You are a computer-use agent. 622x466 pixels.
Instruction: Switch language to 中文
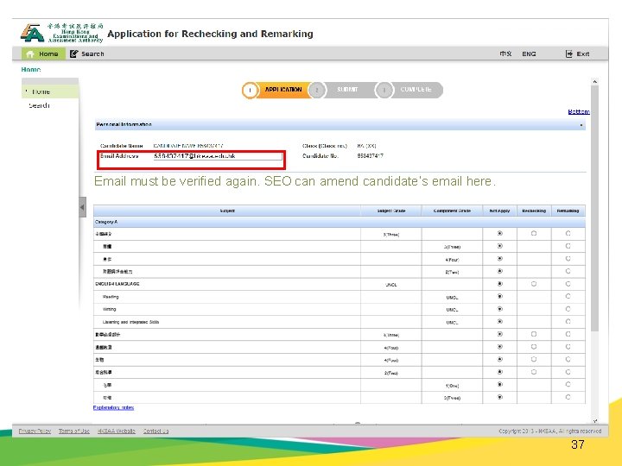point(505,54)
